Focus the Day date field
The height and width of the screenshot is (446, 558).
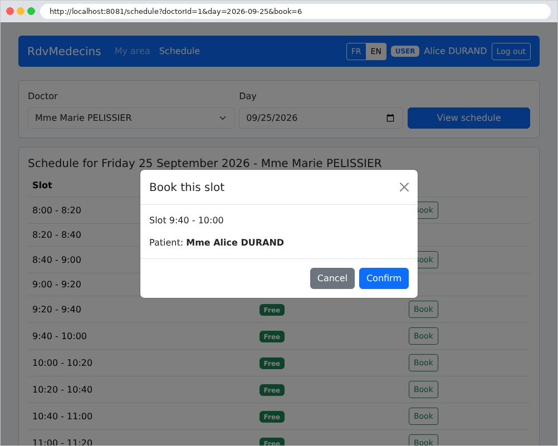coord(321,118)
